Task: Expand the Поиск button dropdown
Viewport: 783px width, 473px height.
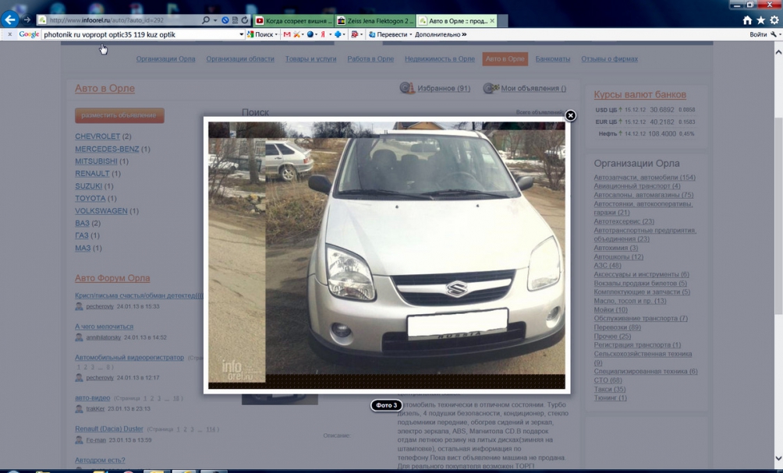Action: [276, 34]
